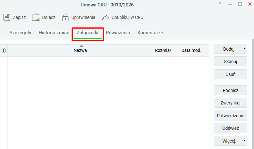Viewport: 254px width, 149px height.
Task: Minimize the Umowa CRU window
Action: tap(230, 4)
